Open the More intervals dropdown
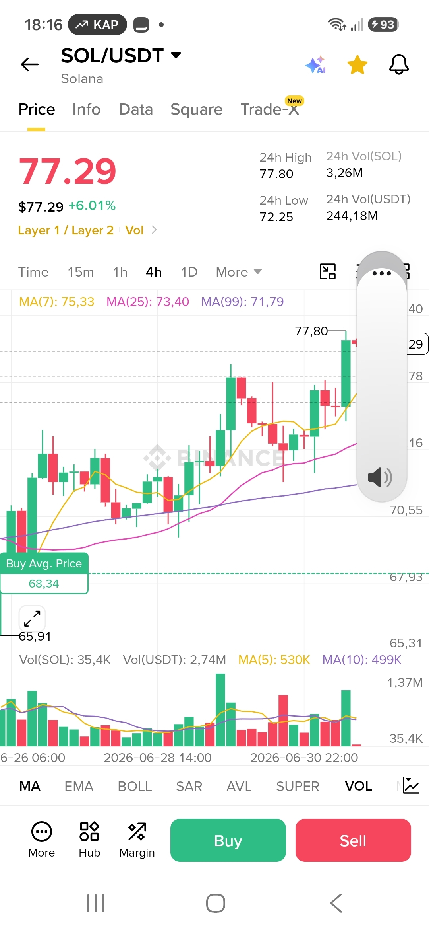Viewport: 429px width, 931px height. click(239, 272)
